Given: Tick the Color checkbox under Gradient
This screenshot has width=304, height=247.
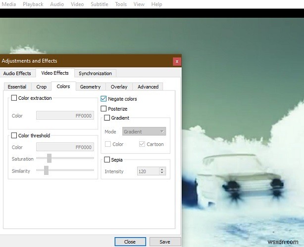Looking at the screenshot, I should click(108, 144).
